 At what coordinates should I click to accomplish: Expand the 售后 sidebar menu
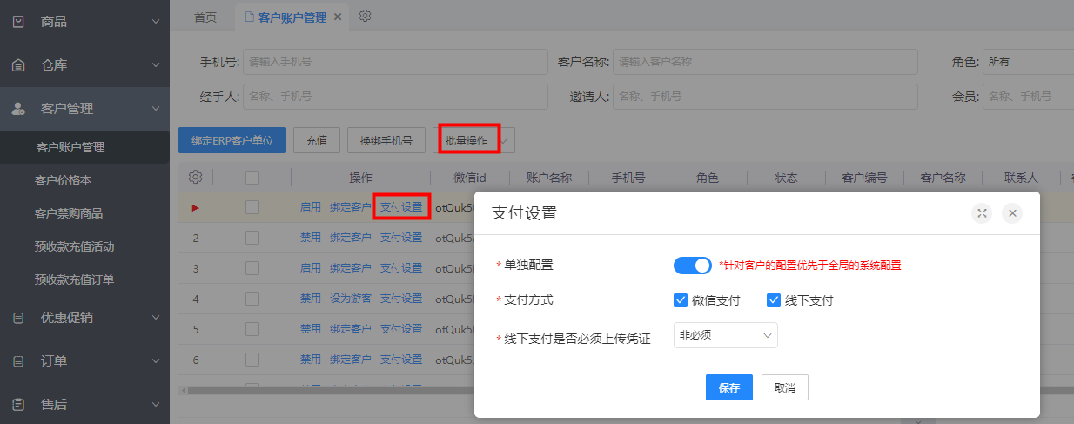click(155, 404)
